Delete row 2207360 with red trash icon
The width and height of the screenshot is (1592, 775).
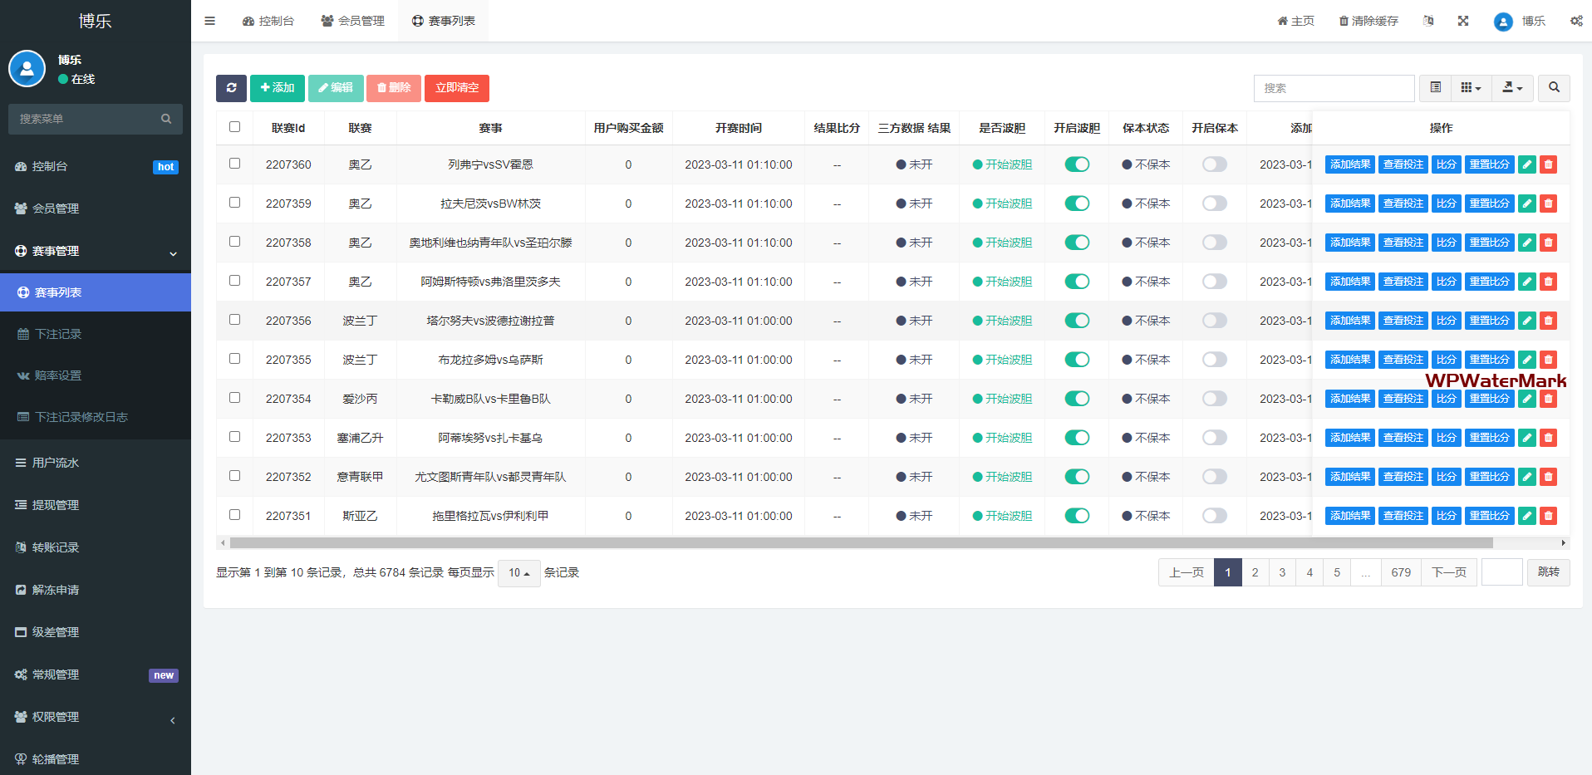1548,164
